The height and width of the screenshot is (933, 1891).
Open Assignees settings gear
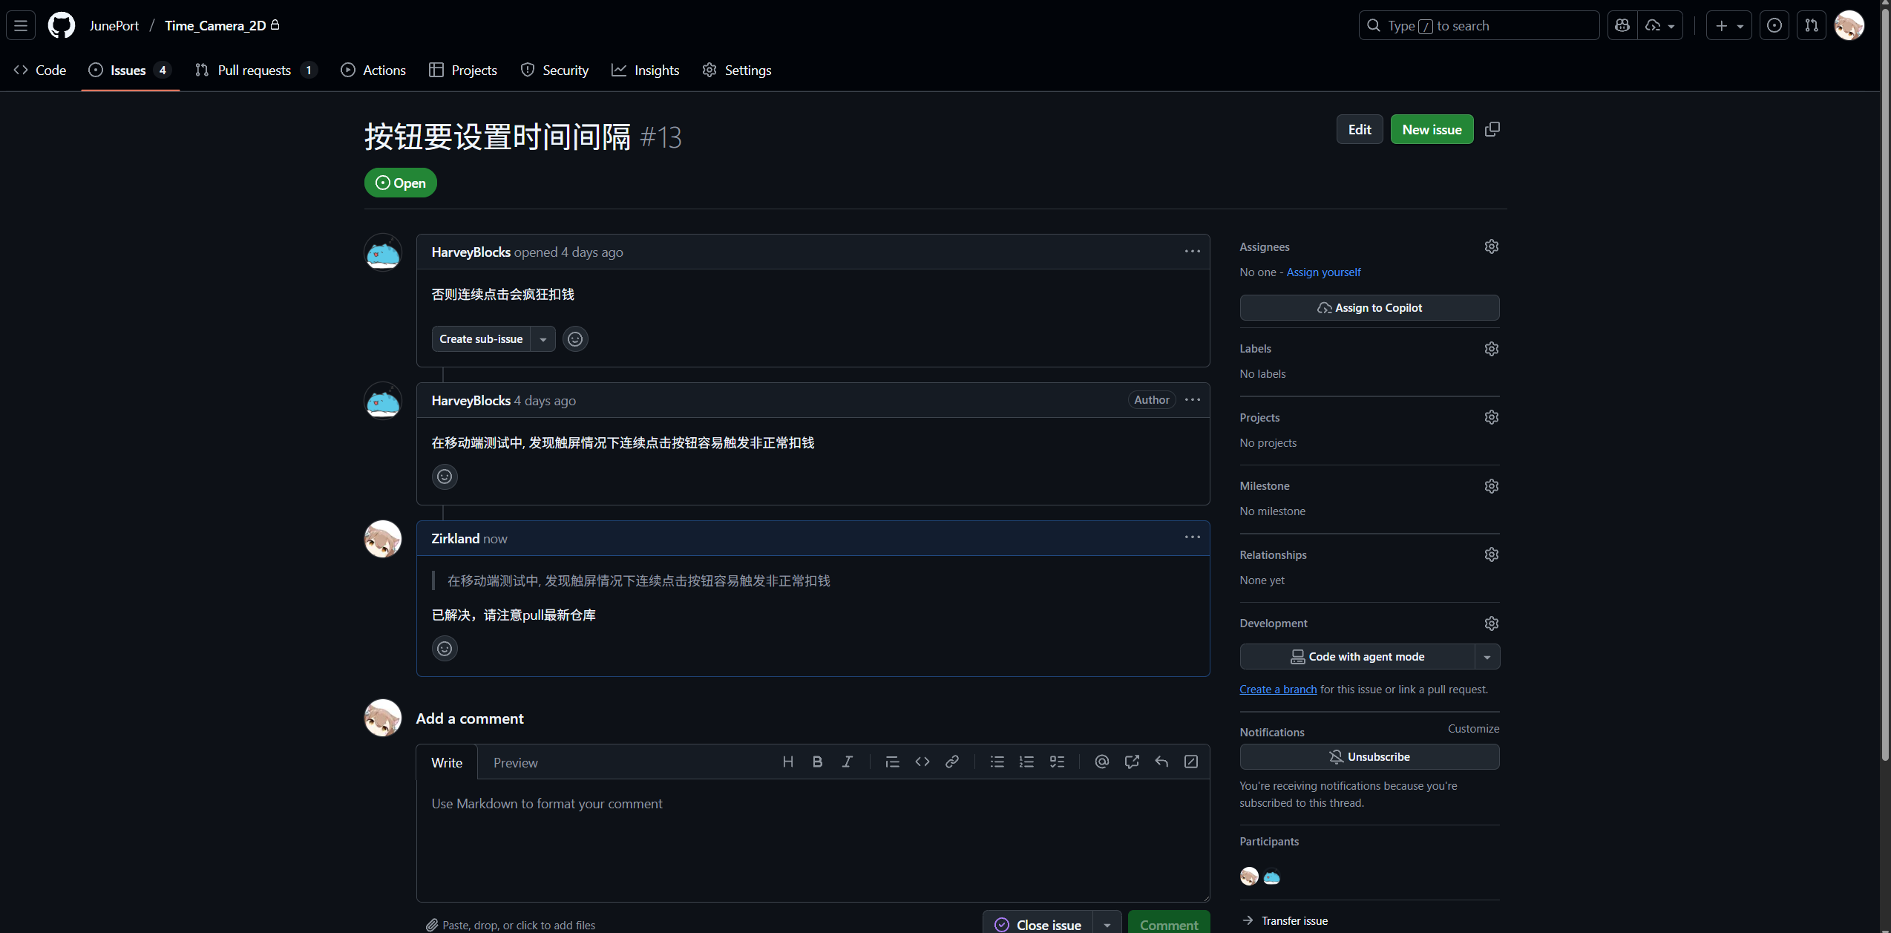1491,246
